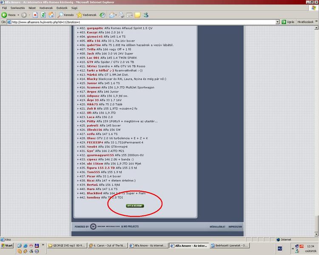
Task: Print the page with printer icon
Action: (122, 15)
